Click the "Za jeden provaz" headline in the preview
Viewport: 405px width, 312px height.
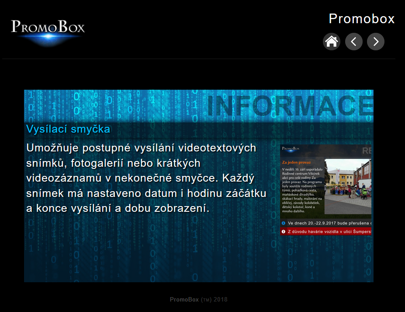(x=297, y=162)
